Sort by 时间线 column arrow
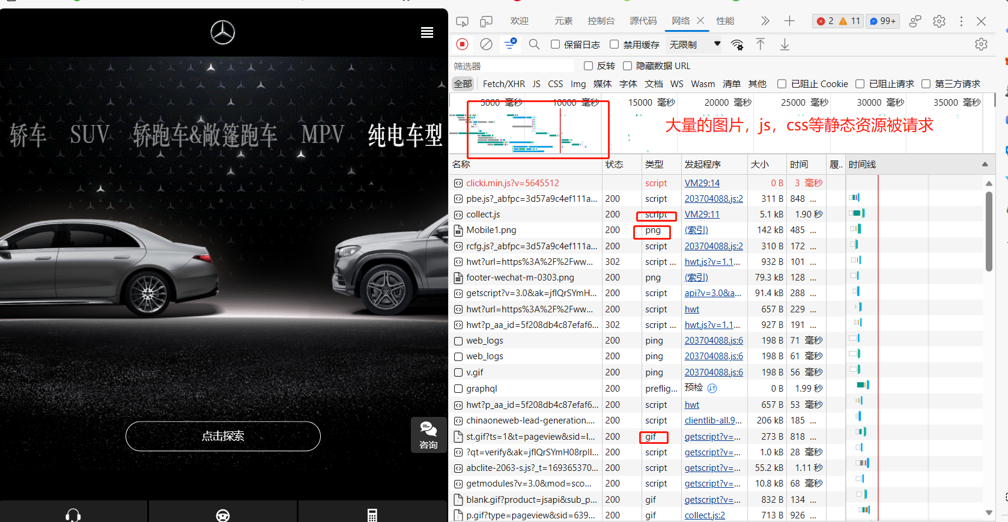The image size is (1008, 522). click(x=985, y=164)
